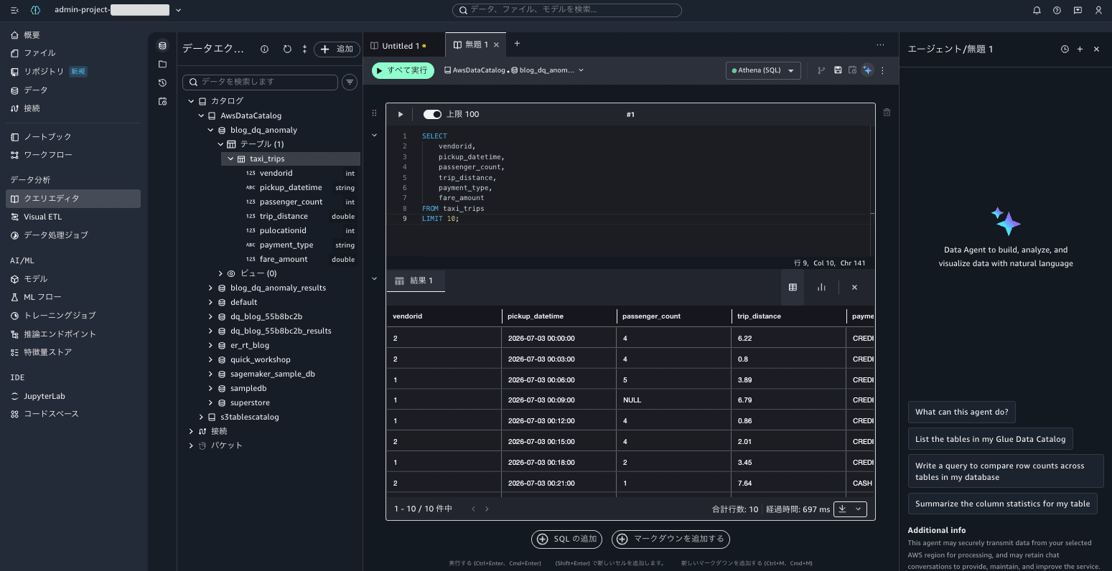Open the data search filter icon

click(x=350, y=82)
